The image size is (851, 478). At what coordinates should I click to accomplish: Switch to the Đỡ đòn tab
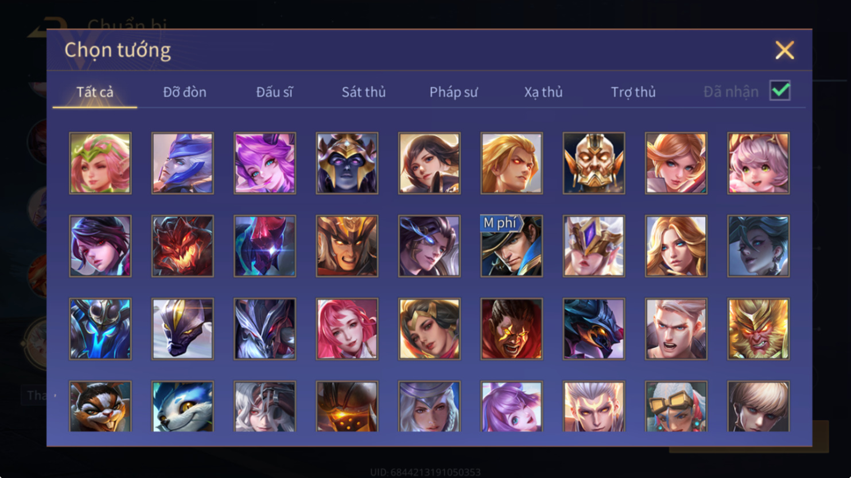pyautogui.click(x=185, y=92)
